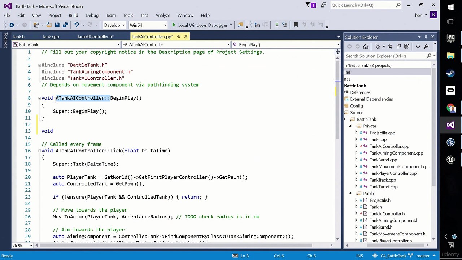Screen dimensions: 462x260
Task: Switch to the TankAIController.h* tab
Action: [95, 36]
